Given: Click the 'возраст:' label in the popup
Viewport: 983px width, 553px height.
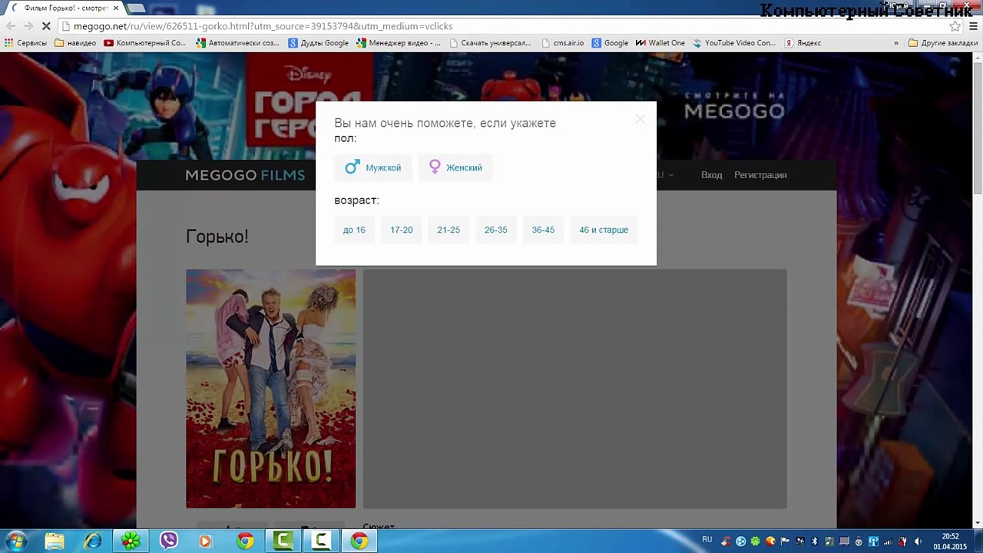Looking at the screenshot, I should (x=356, y=200).
